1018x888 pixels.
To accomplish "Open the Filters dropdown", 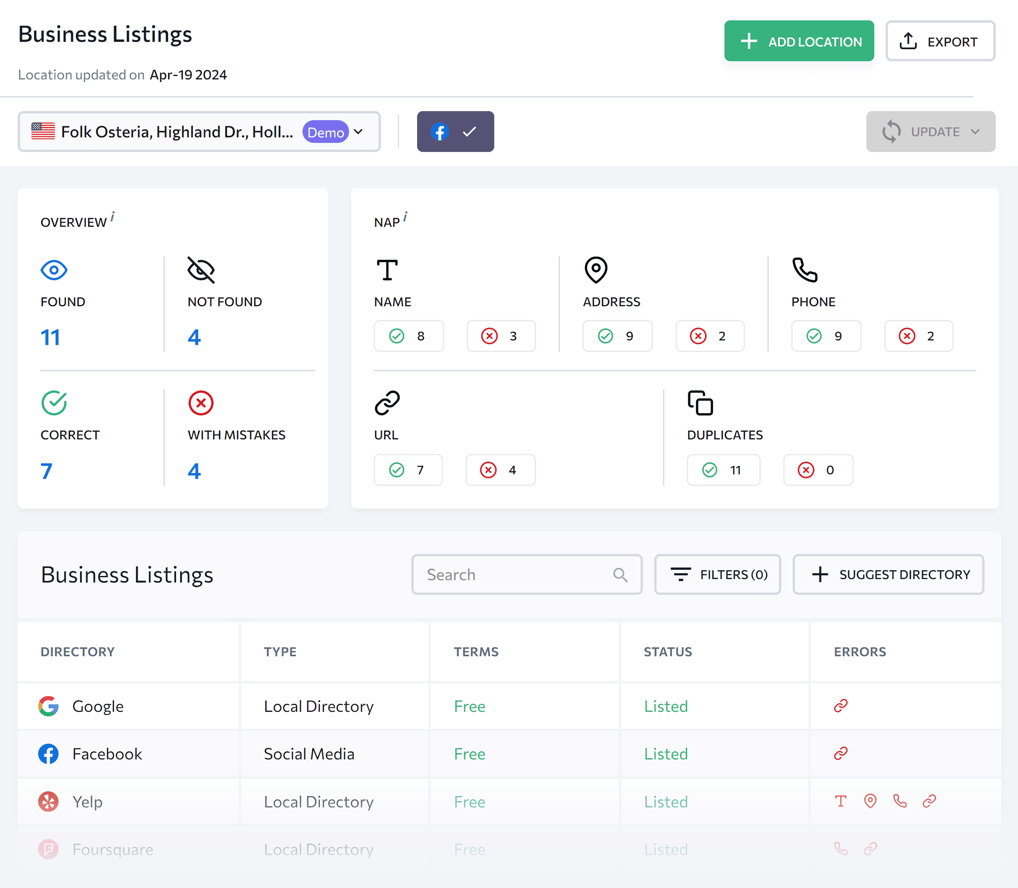I will tap(717, 574).
